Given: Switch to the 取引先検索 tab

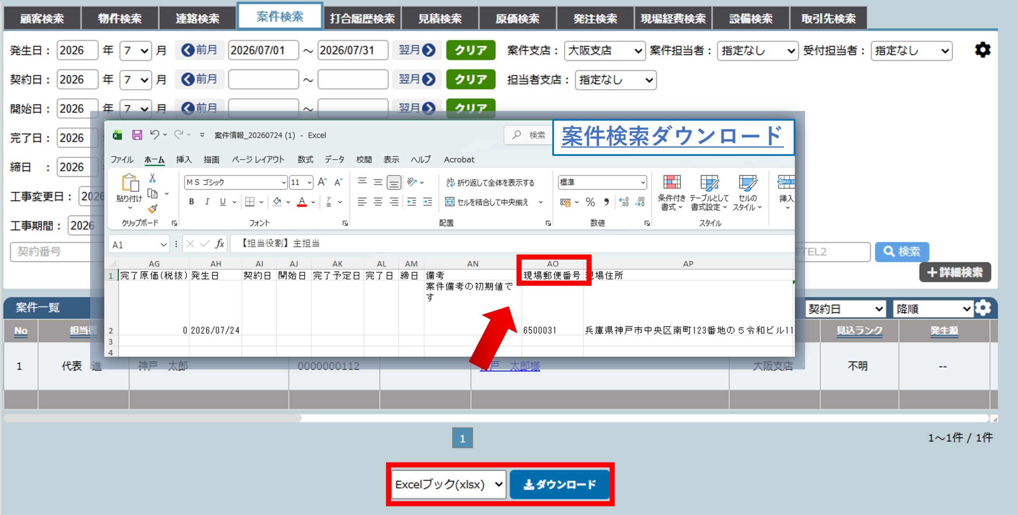Looking at the screenshot, I should pos(828,18).
